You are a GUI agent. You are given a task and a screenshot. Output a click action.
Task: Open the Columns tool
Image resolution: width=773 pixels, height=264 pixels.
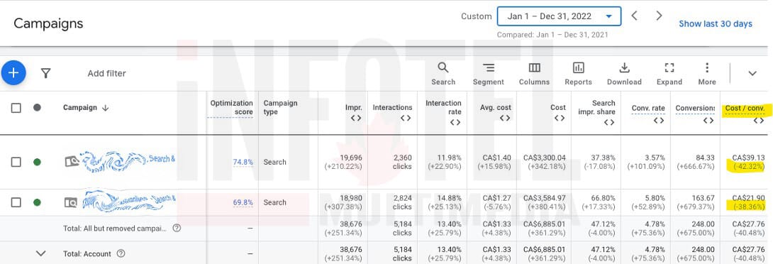pyautogui.click(x=534, y=74)
